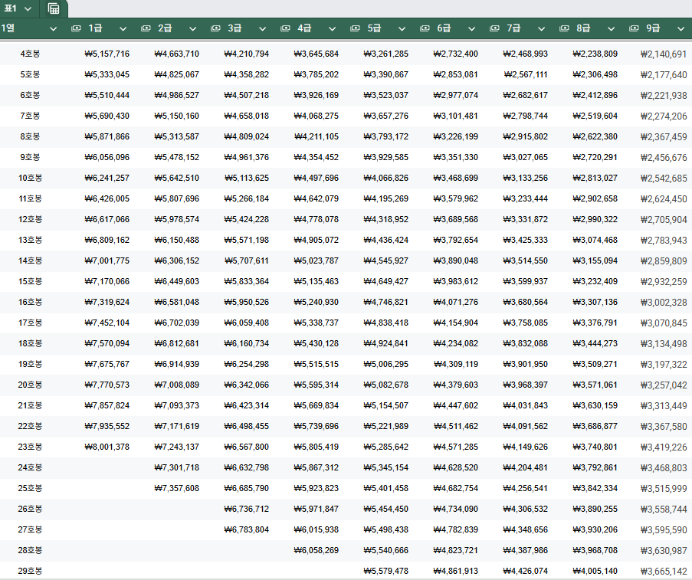This screenshot has height=580, width=692.
Task: Select cell ₩4,734,090 in 26호봉 row
Action: (456, 509)
